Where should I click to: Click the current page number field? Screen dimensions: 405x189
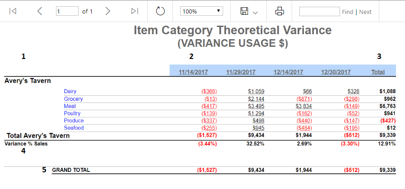pyautogui.click(x=67, y=11)
